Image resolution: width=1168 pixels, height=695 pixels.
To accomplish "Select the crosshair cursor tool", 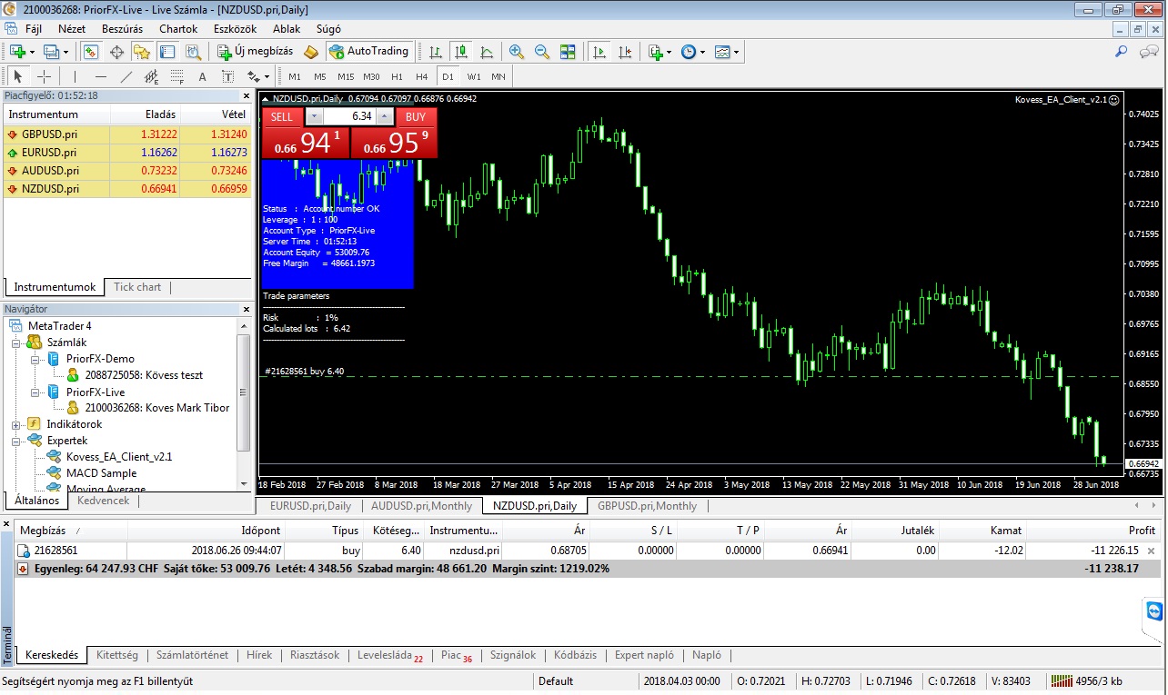I will tap(44, 76).
